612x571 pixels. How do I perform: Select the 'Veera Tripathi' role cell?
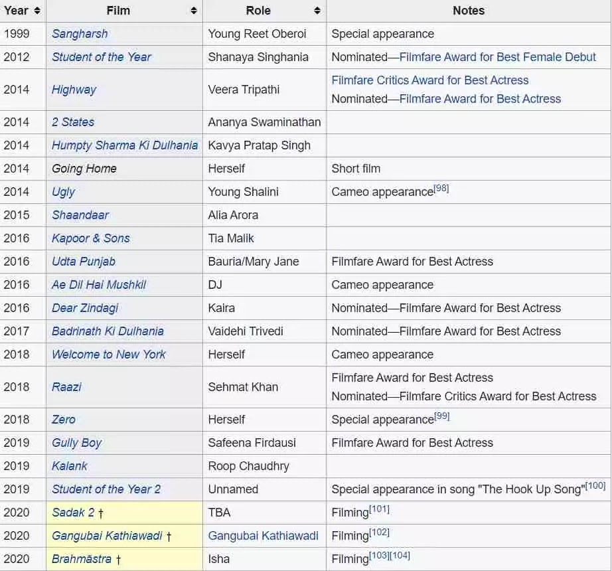coord(264,90)
